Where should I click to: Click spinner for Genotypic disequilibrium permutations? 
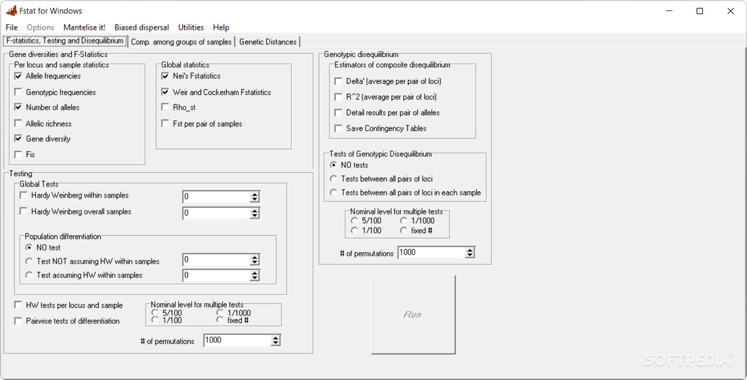tap(470, 253)
